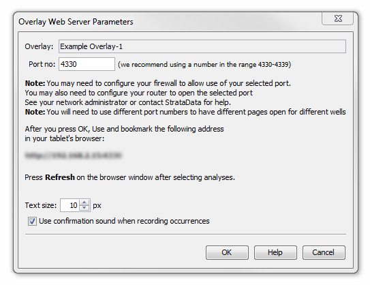This screenshot has height=285, width=370.
Task: Click the 'Use confirmation sound when recording occurrences' label
Action: [124, 221]
